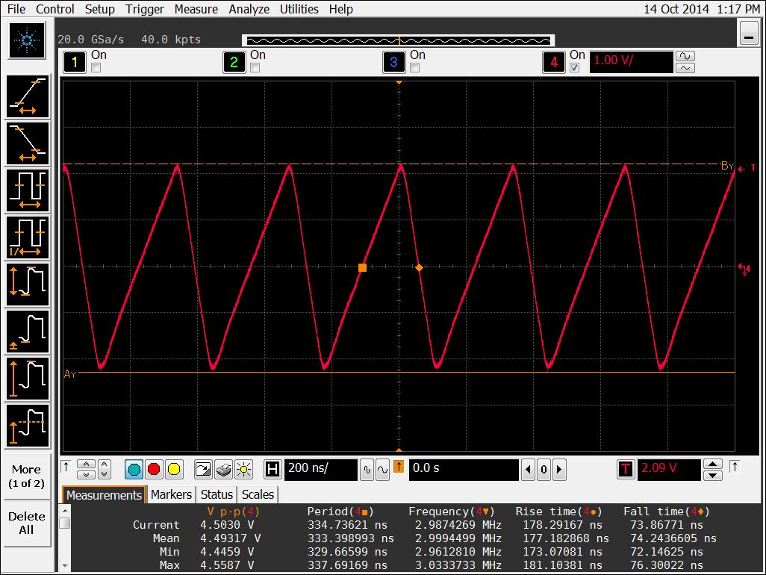766x575 pixels.
Task: Open trigger setup via red T button
Action: 626,470
